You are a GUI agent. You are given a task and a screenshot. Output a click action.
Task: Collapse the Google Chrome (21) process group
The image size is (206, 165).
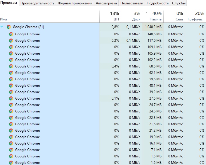tap(2, 27)
